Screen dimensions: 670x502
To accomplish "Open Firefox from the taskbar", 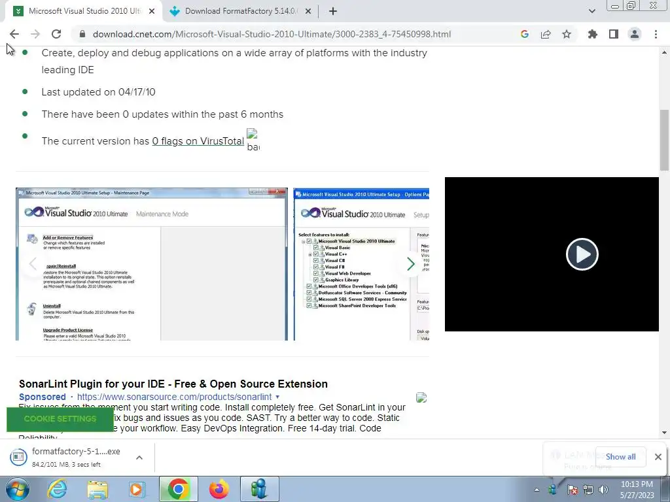I will tap(219, 489).
